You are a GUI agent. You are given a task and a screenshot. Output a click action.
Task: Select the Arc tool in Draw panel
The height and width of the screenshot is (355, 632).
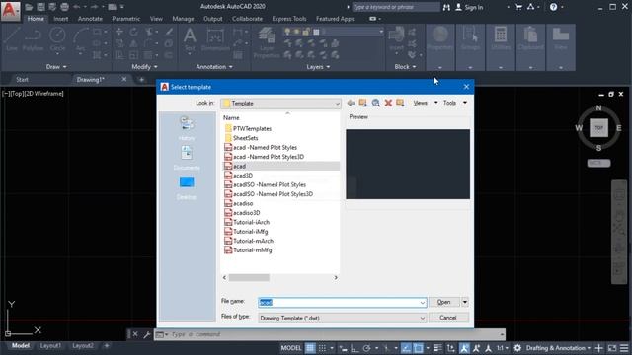pyautogui.click(x=81, y=39)
